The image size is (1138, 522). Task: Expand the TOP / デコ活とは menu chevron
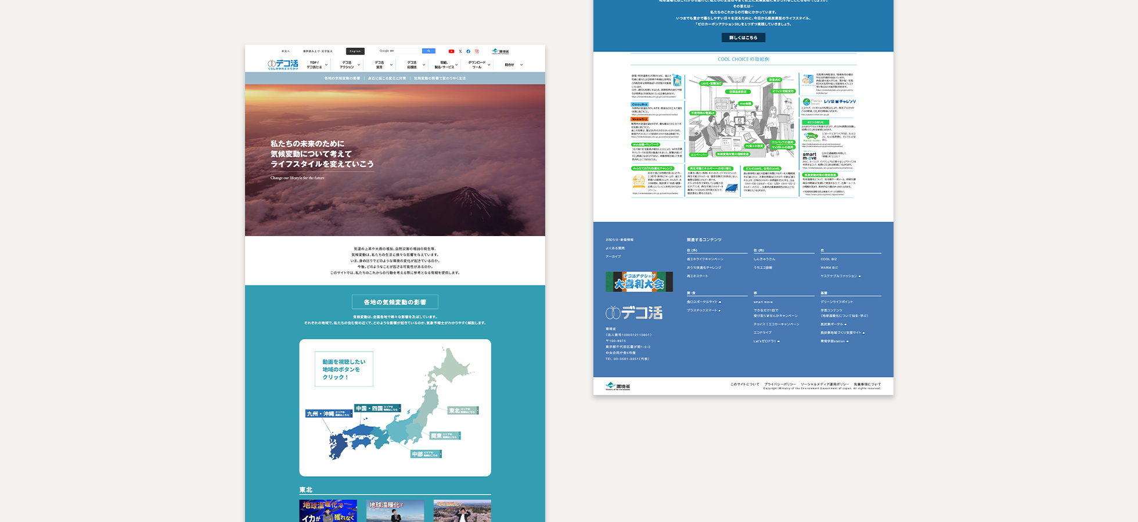[x=326, y=65]
